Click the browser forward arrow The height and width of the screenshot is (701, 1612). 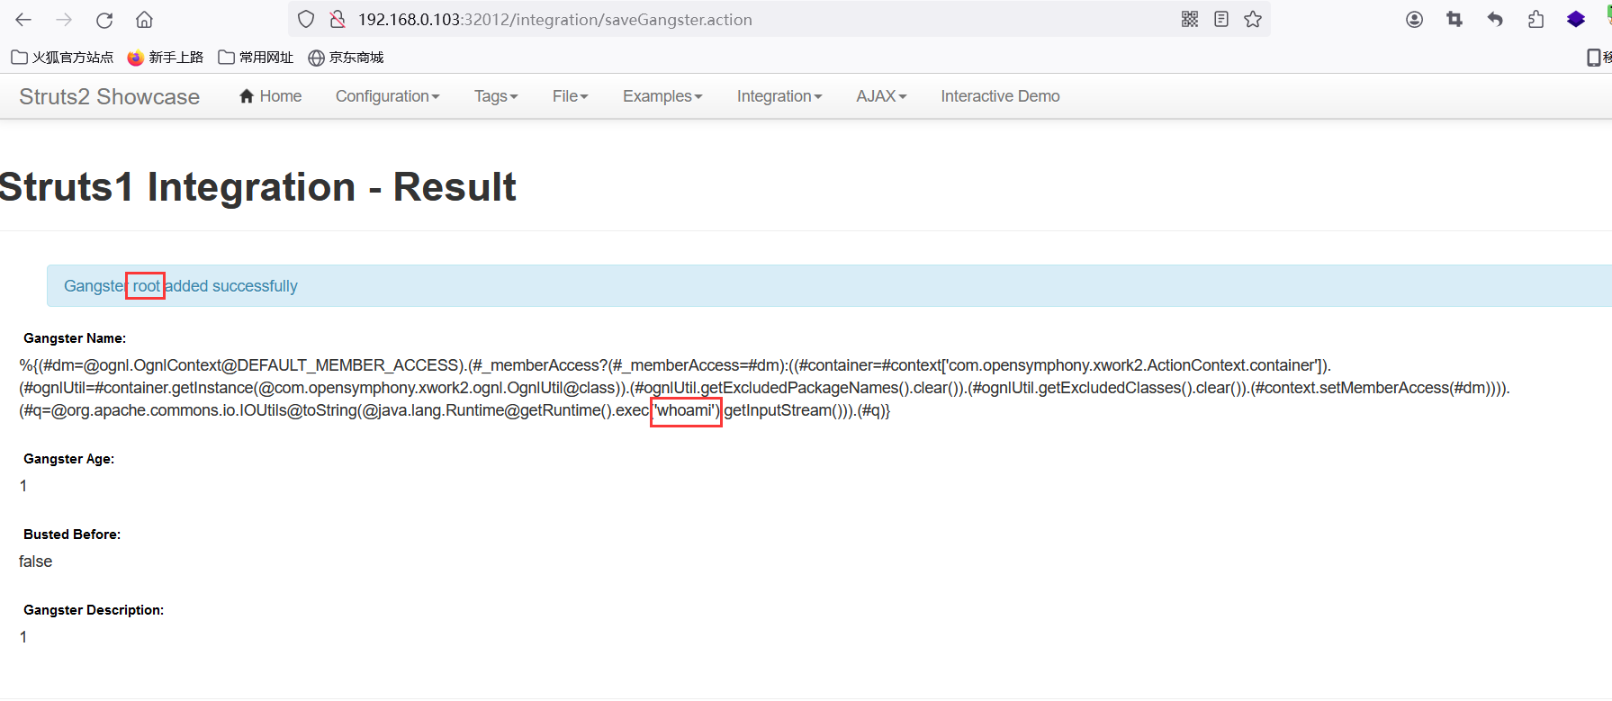click(x=64, y=20)
